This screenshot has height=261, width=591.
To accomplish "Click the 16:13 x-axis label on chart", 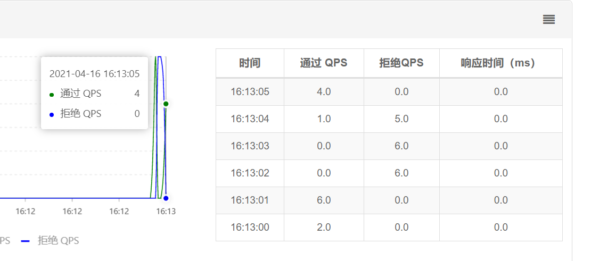I will pos(166,212).
